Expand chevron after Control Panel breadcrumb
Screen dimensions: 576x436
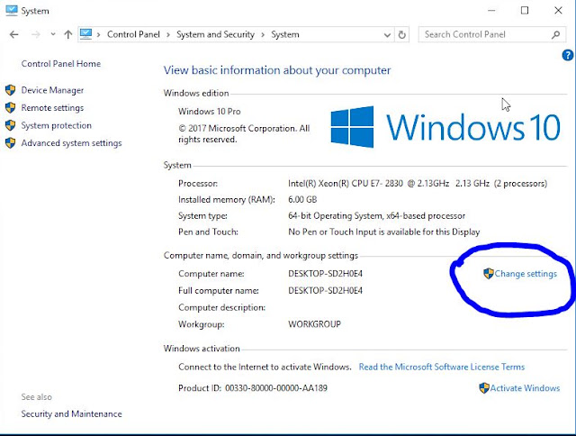[168, 34]
